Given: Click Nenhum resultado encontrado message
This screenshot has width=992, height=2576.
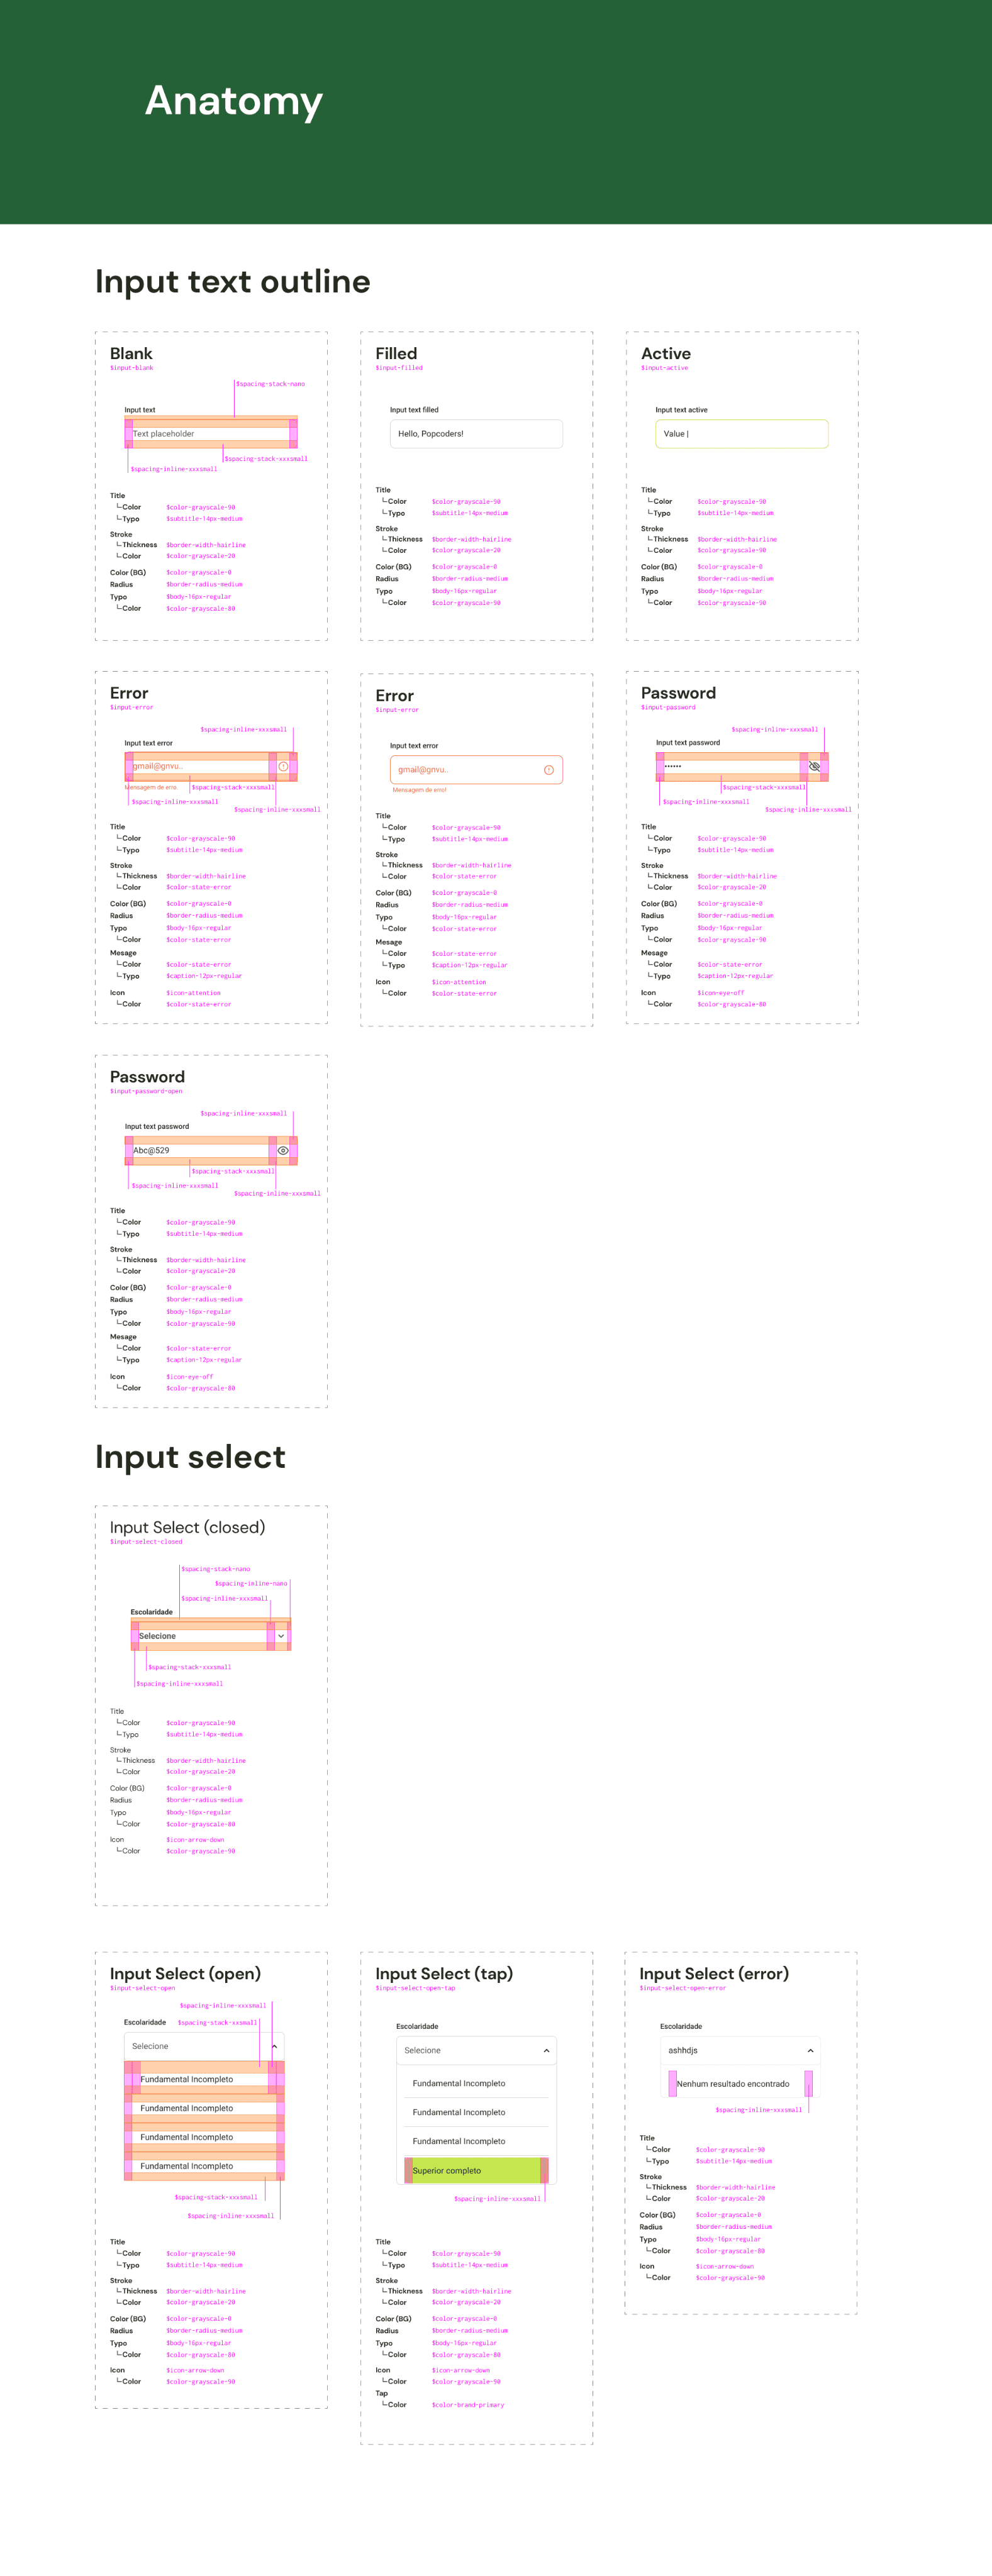Looking at the screenshot, I should click(x=733, y=2084).
